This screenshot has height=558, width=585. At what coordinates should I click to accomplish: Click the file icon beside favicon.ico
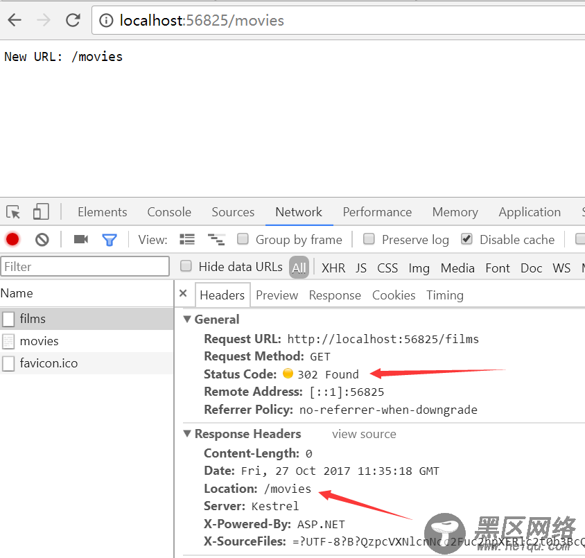pyautogui.click(x=8, y=363)
